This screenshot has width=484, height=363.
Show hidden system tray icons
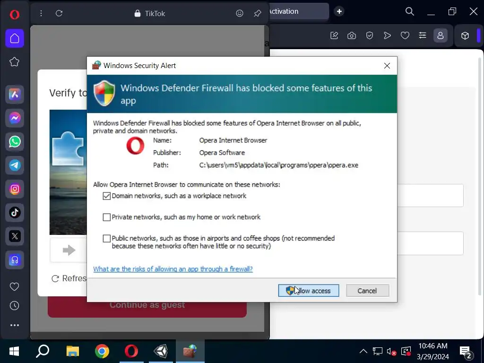[x=363, y=351]
